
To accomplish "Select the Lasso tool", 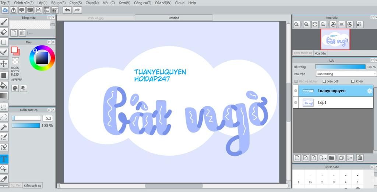I will pyautogui.click(x=4, y=117).
